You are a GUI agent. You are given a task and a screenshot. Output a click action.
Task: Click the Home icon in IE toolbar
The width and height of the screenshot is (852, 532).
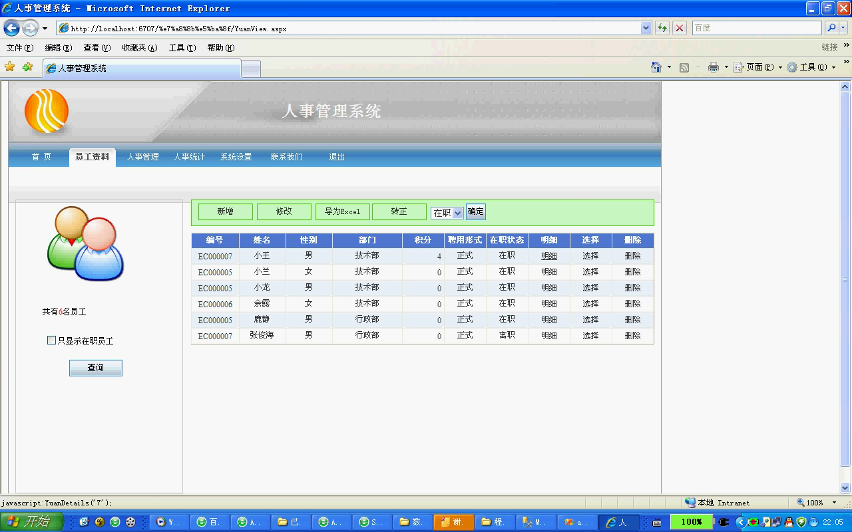point(656,67)
